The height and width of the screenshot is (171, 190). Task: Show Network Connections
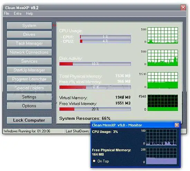pyautogui.click(x=29, y=53)
